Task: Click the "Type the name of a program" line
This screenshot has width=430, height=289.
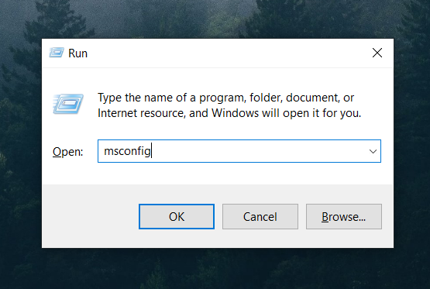Action: tap(225, 98)
